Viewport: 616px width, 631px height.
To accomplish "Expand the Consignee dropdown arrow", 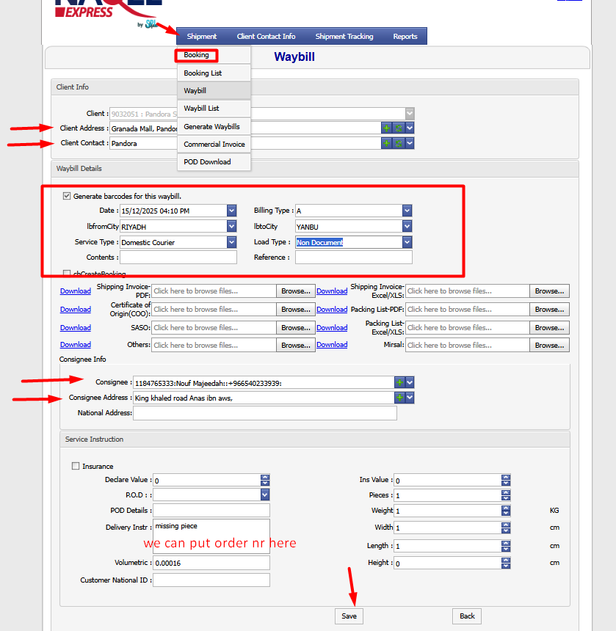I will pos(410,383).
